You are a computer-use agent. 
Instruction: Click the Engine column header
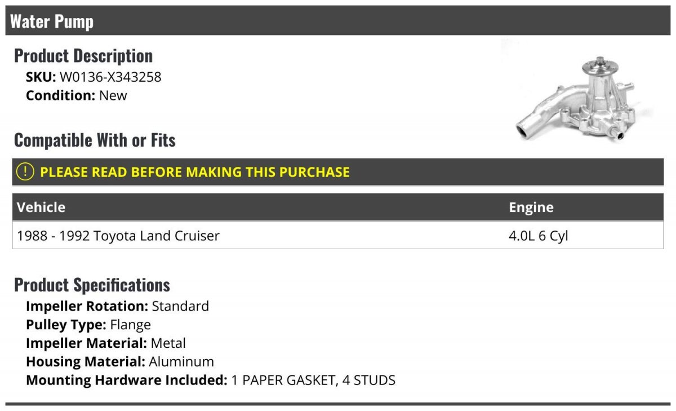(x=531, y=207)
